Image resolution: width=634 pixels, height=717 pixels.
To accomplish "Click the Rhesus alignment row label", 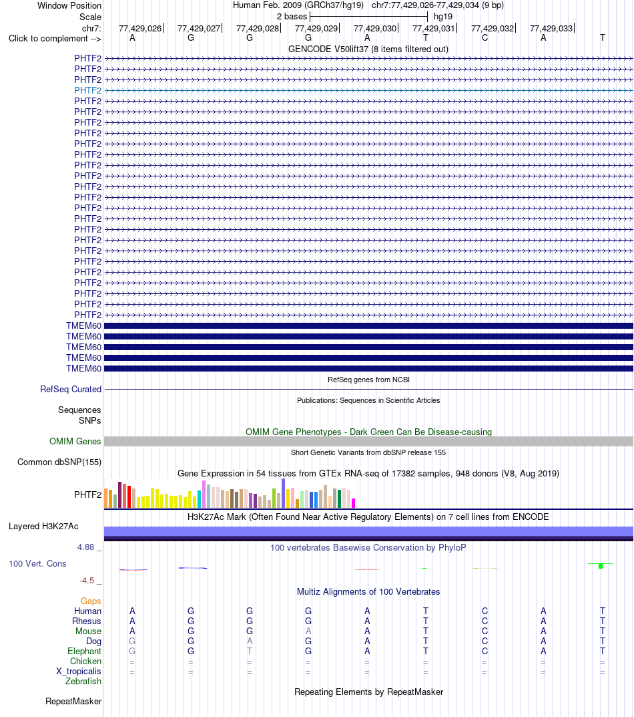I will (87, 621).
